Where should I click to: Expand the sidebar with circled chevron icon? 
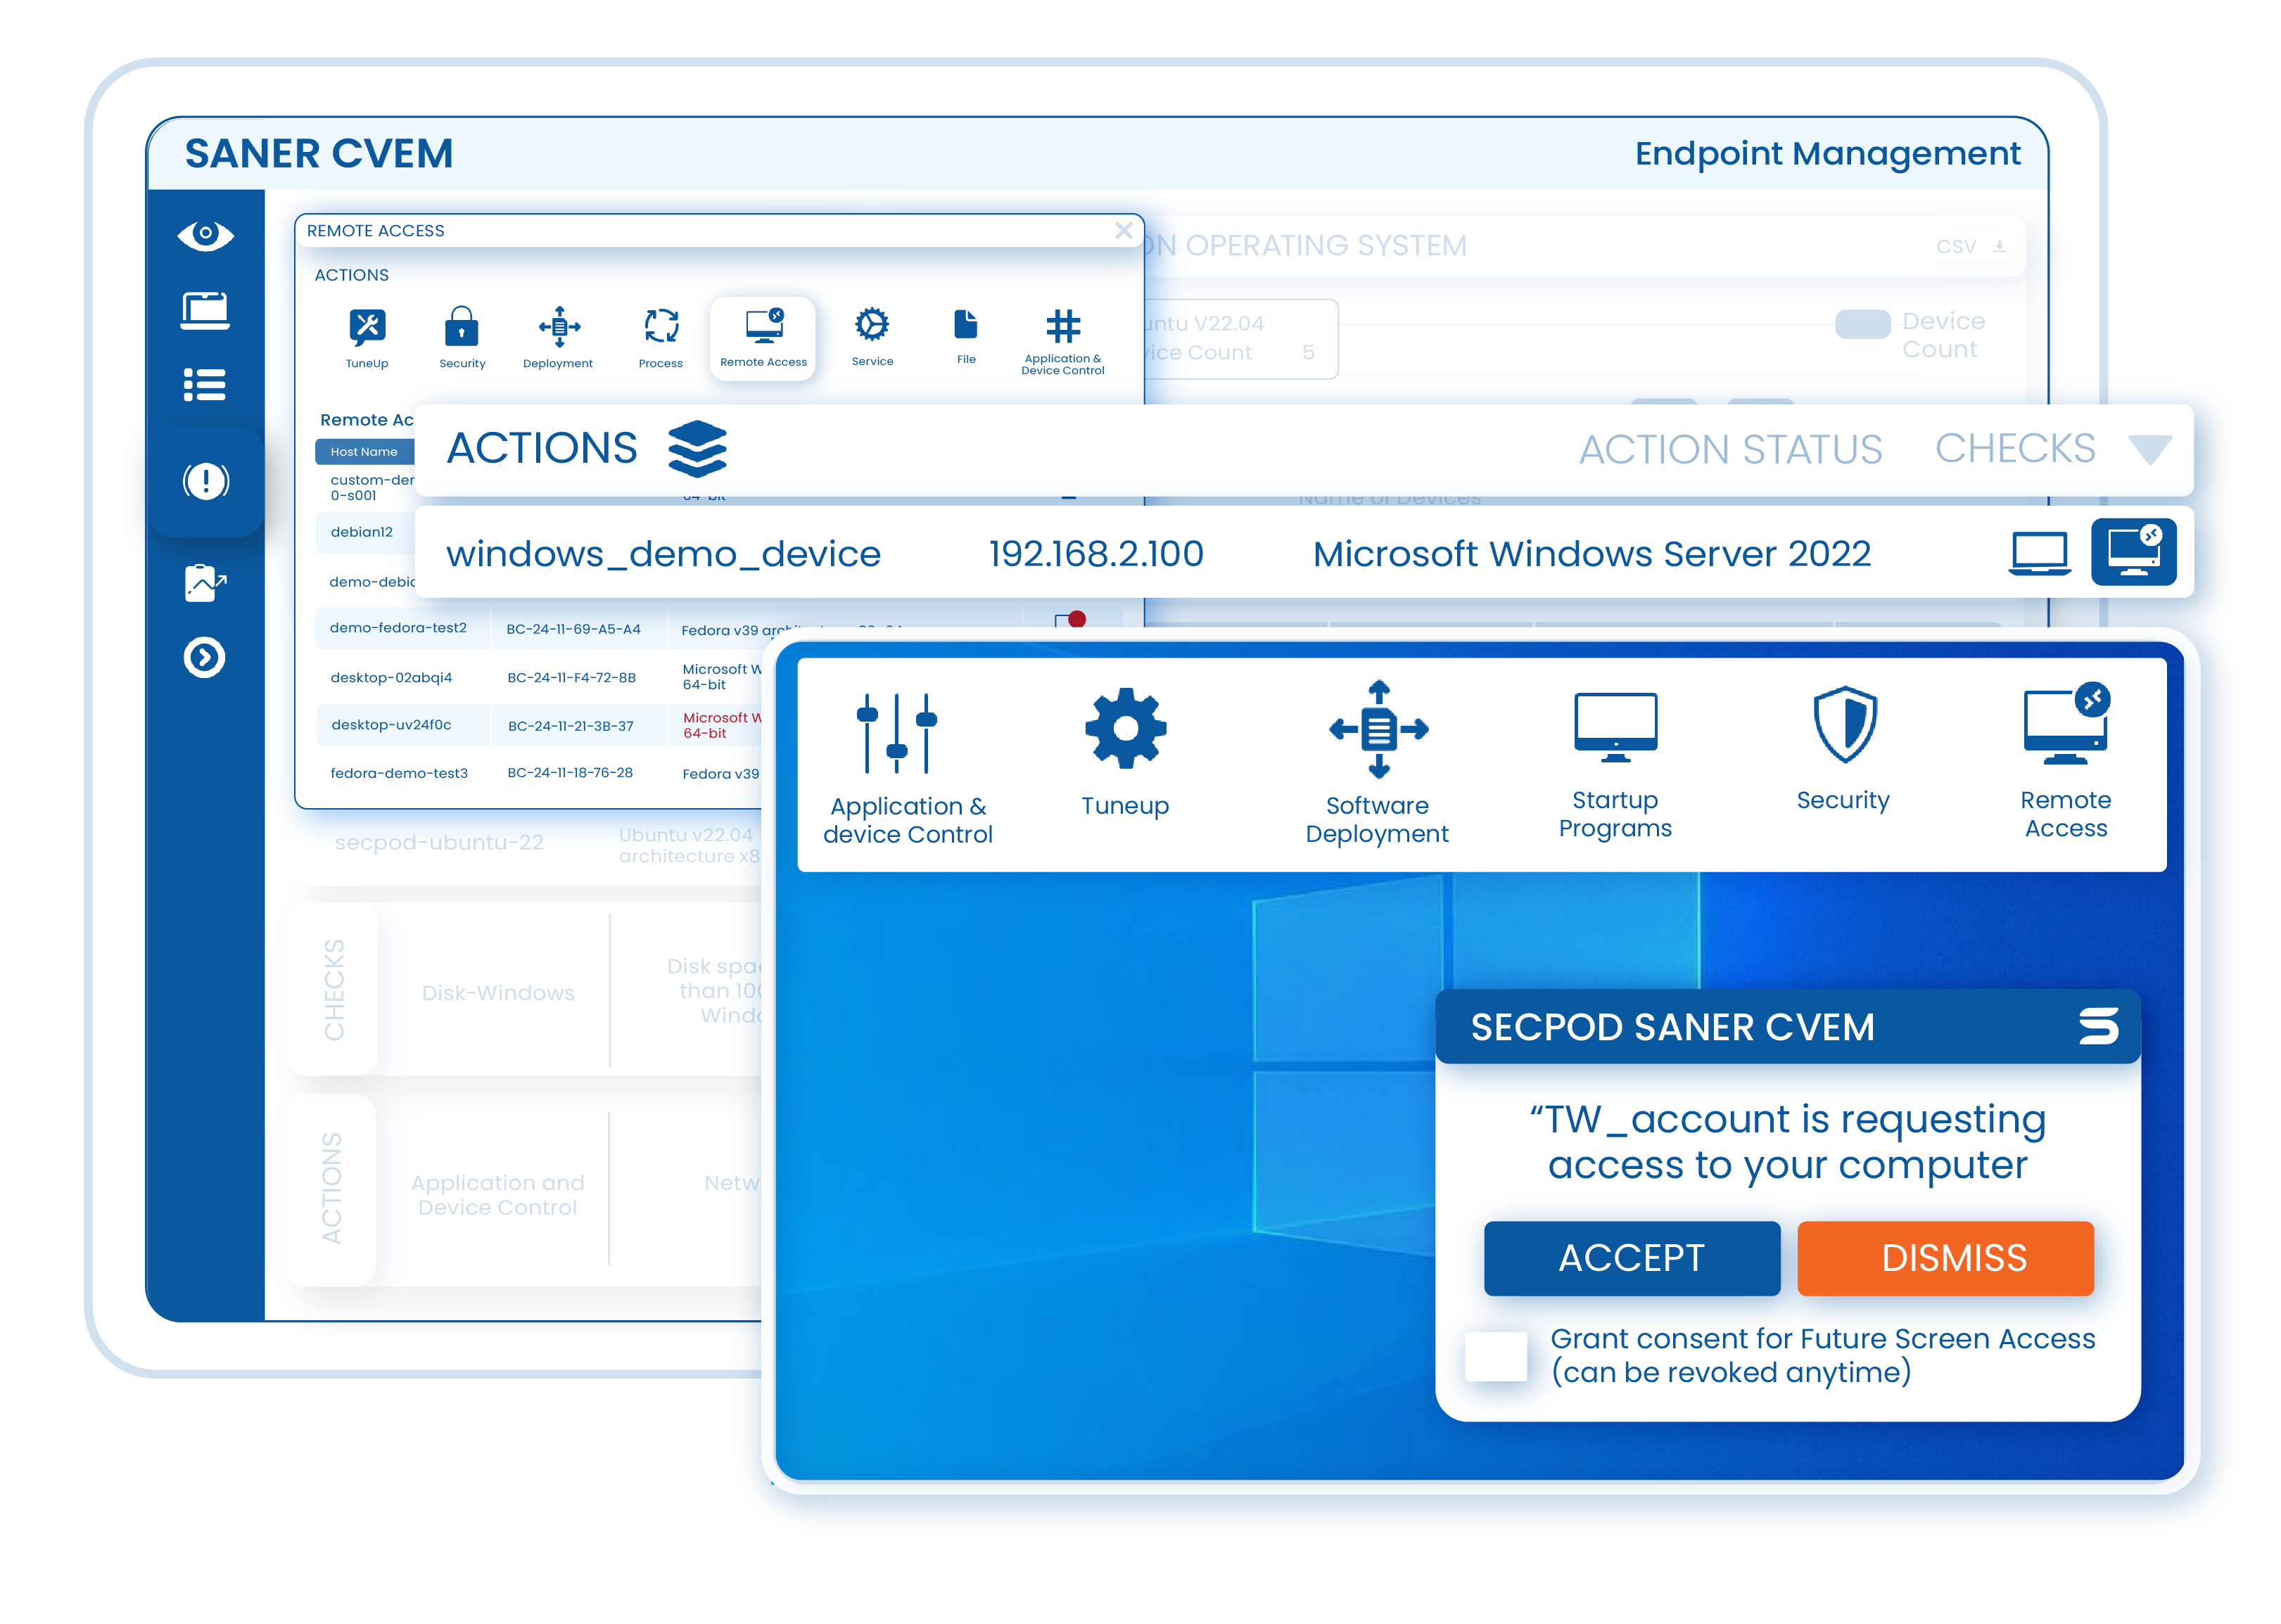(205, 657)
